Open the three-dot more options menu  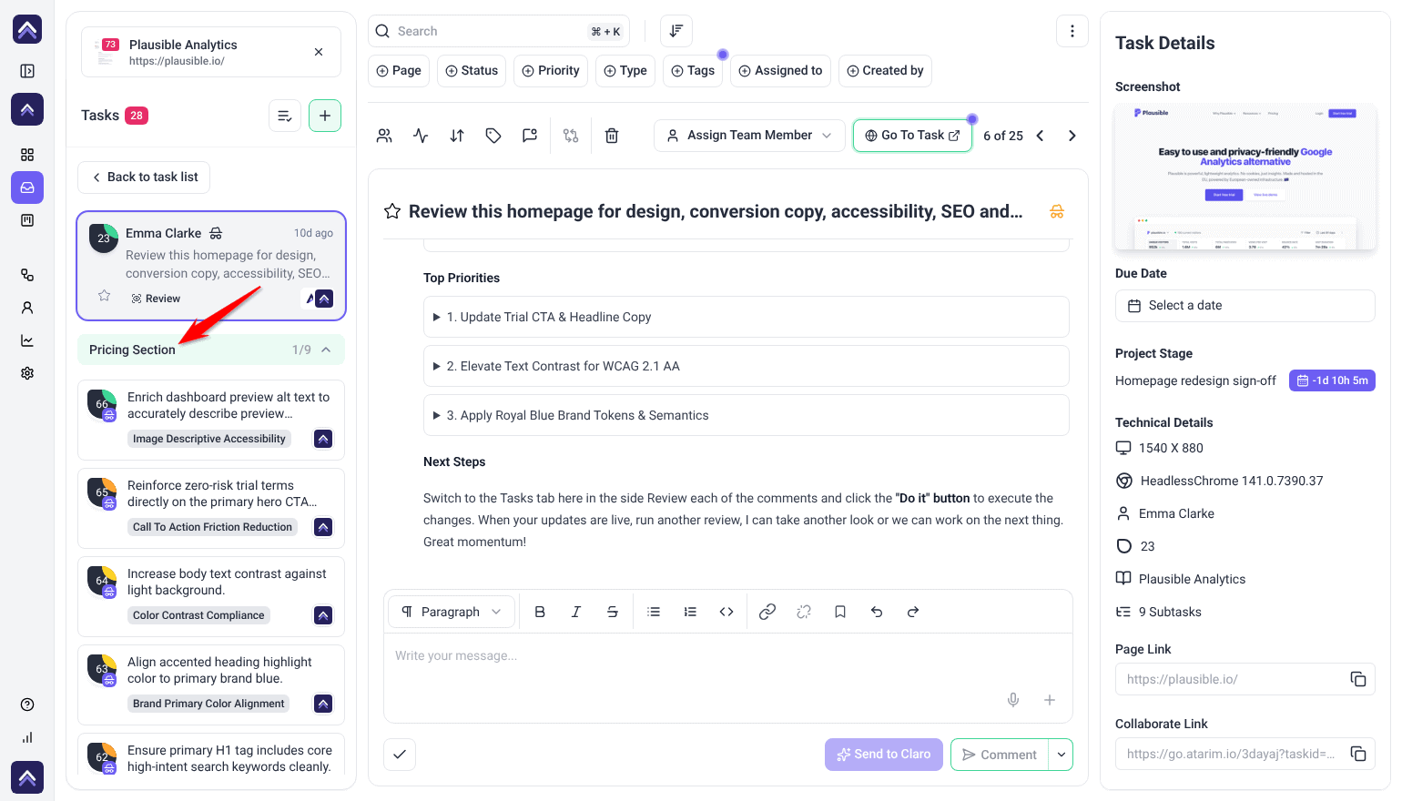tap(1072, 31)
